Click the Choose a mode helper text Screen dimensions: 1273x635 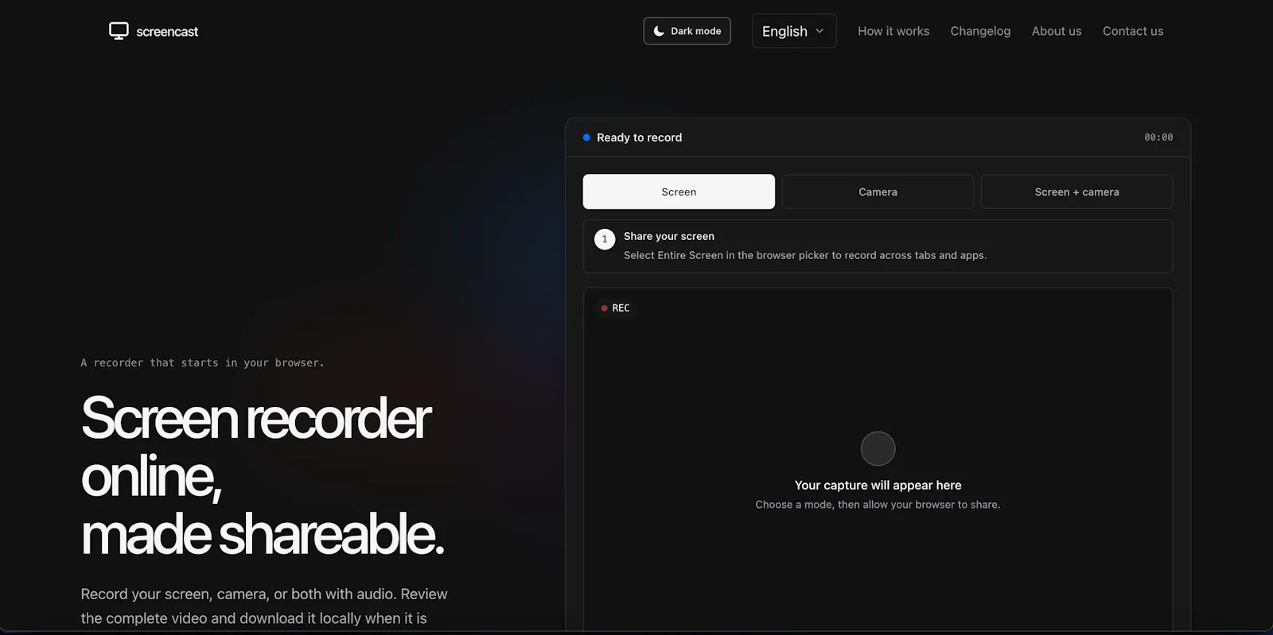click(x=878, y=505)
